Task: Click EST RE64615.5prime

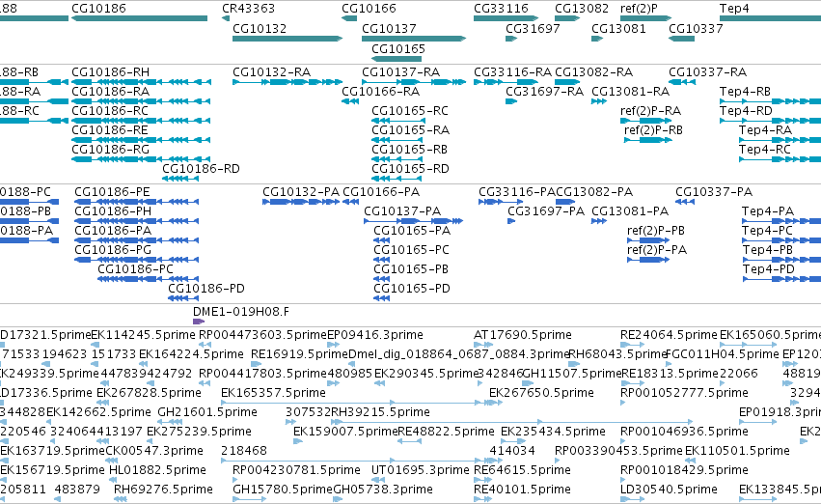Action: point(522,471)
